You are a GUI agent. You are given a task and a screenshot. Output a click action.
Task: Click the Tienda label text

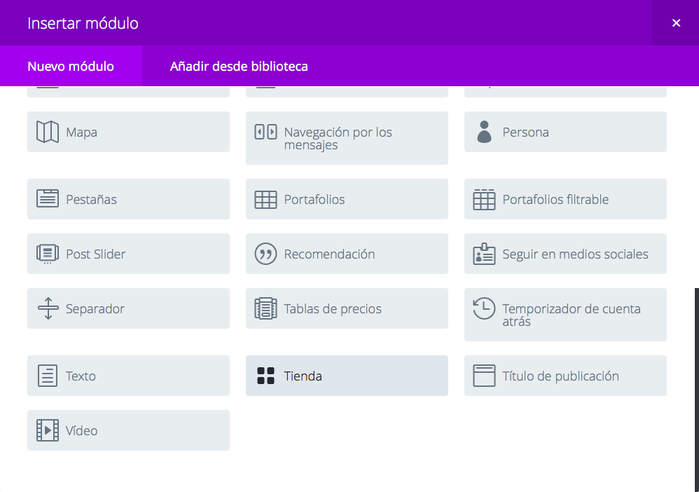(303, 376)
